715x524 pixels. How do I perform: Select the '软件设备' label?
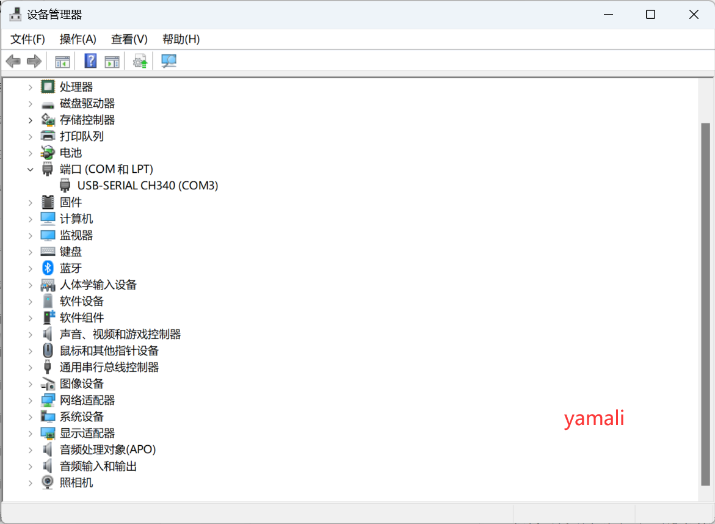coord(82,301)
